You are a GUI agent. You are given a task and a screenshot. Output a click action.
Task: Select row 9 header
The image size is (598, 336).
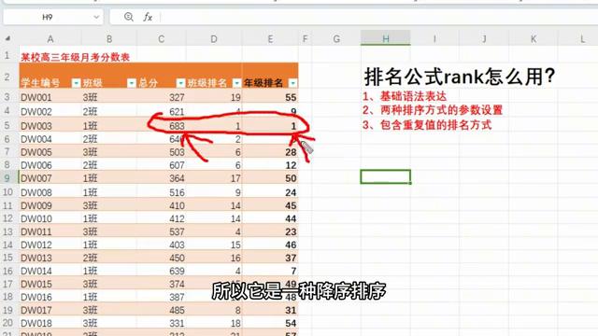point(7,178)
